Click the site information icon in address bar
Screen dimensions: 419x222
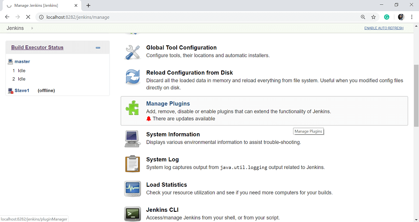click(41, 17)
